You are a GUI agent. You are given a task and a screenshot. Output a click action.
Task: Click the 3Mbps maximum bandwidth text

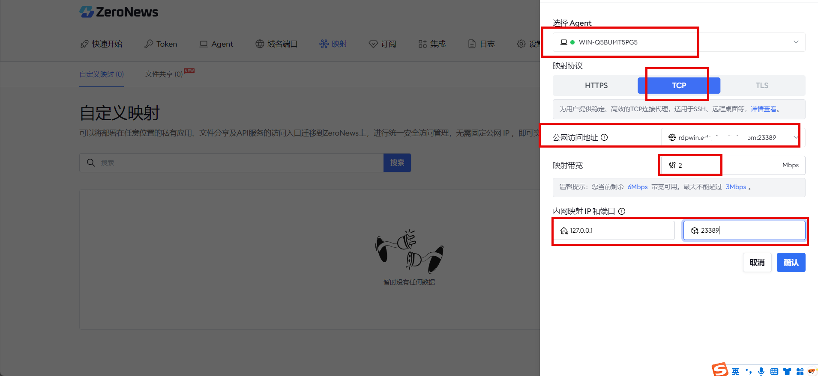[736, 187]
